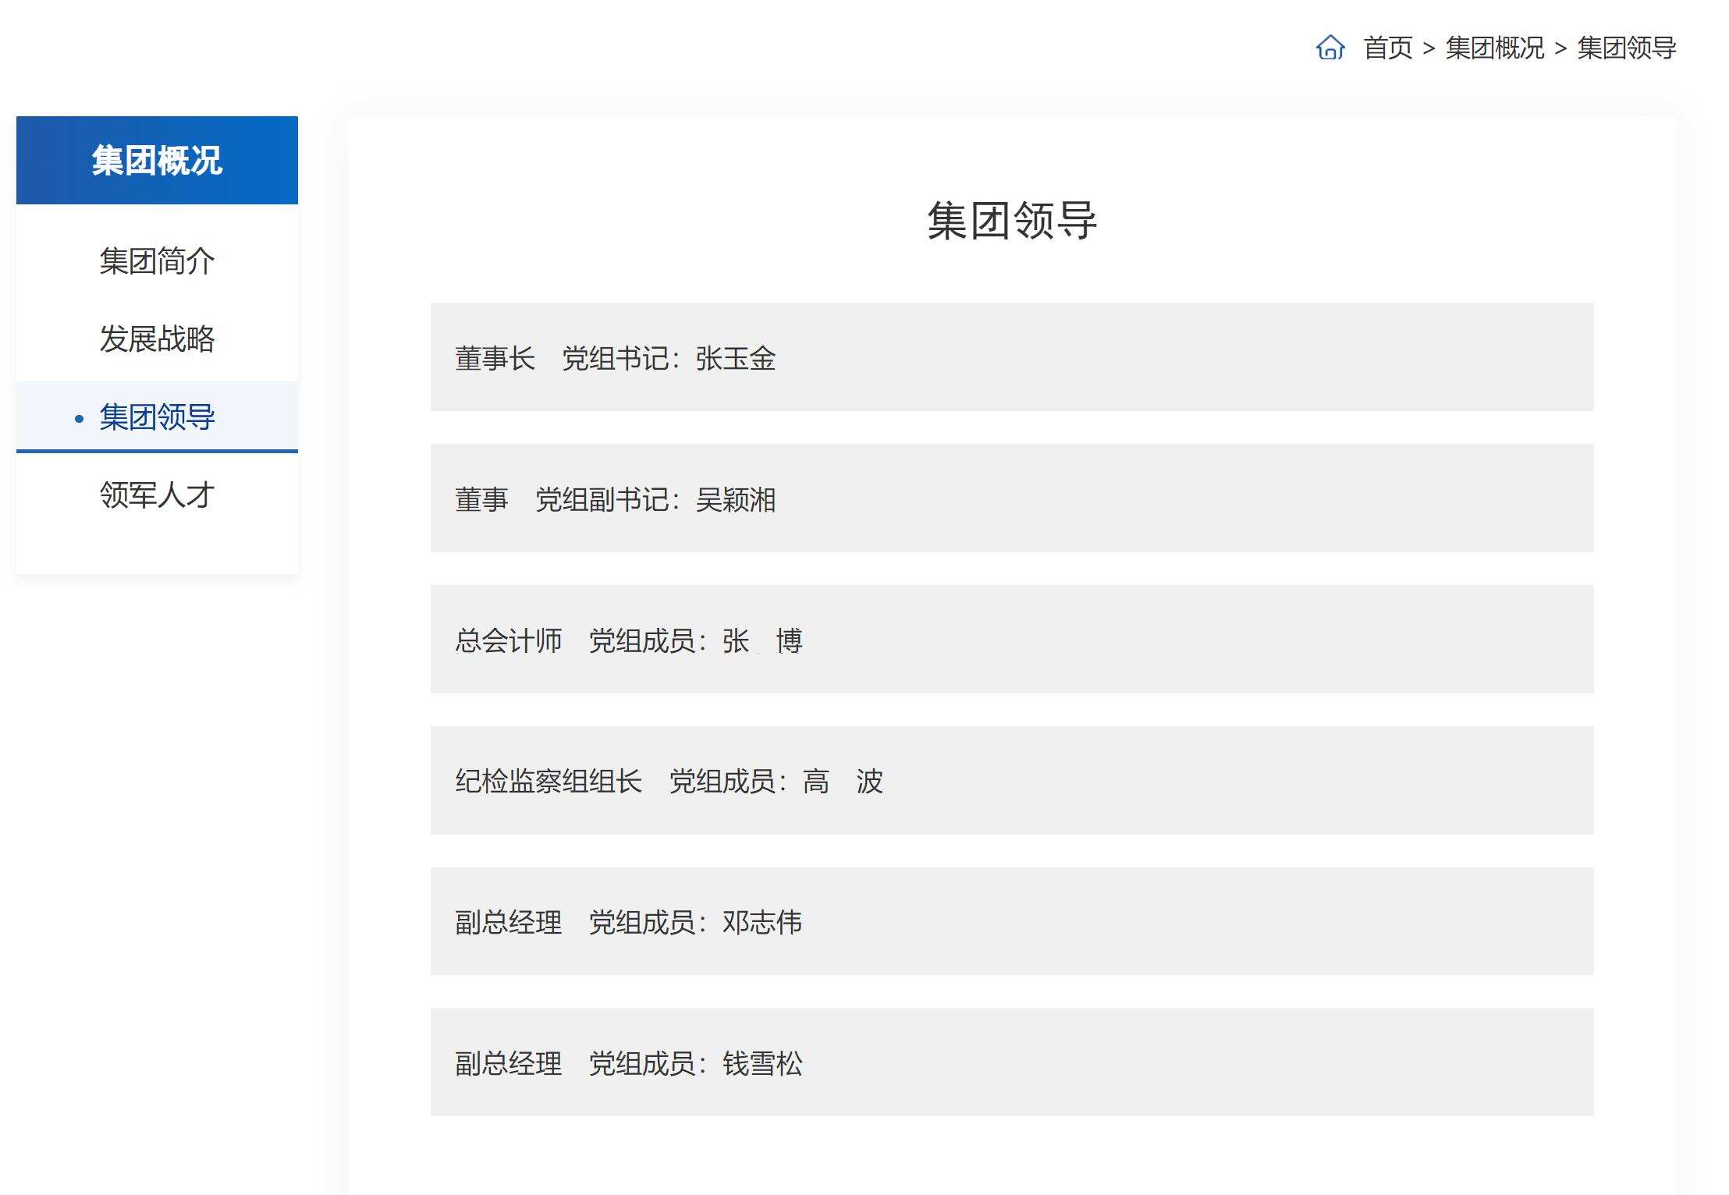This screenshot has width=1729, height=1195.
Task: Go to 集团概况 in breadcrumb
Action: click(1494, 48)
